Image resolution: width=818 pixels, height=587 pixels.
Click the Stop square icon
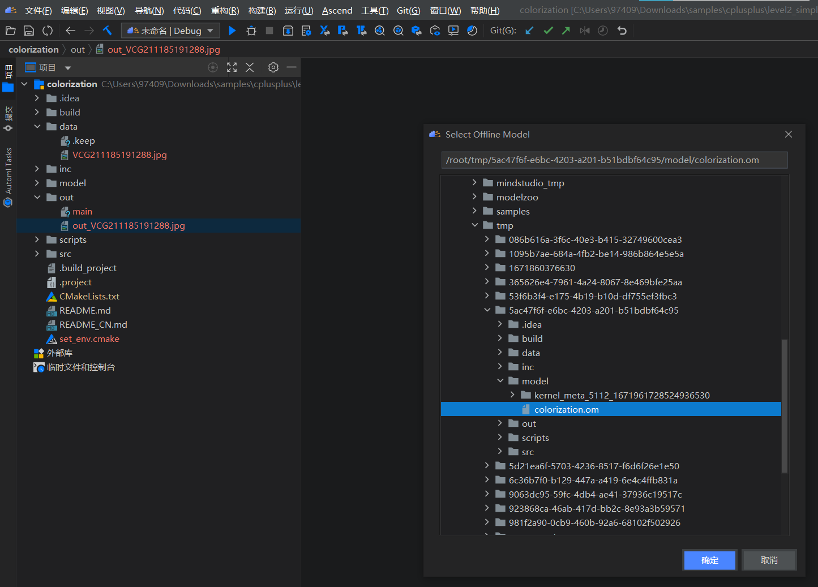pos(269,31)
